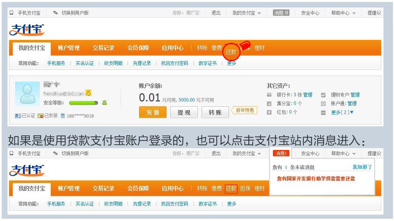
Task: Open 帮助中心 dropdown in the 消息1 header
Action: pyautogui.click(x=343, y=153)
